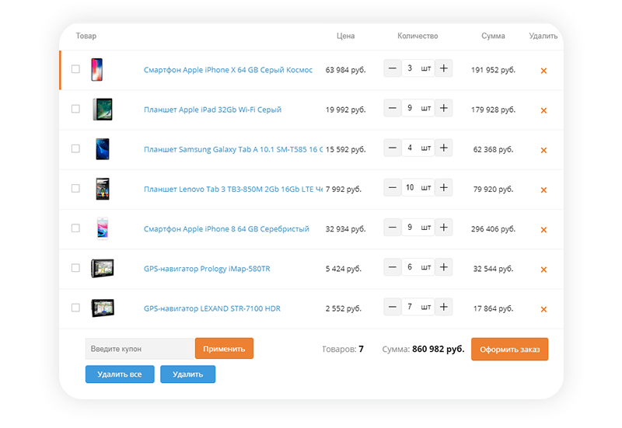Click the blue Удалить button
622x428 pixels.
click(187, 374)
